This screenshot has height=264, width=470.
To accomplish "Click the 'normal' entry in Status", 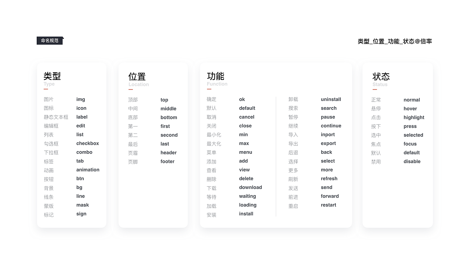I will pos(412,100).
